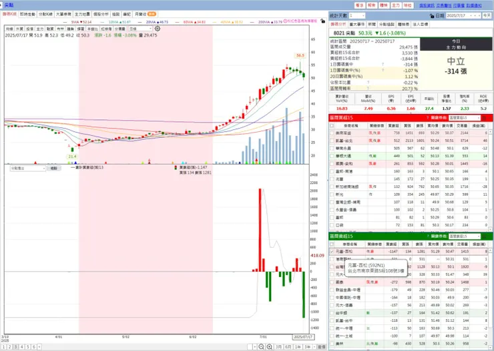Open the chart settings gear icon
The image size is (494, 351).
tap(157, 29)
